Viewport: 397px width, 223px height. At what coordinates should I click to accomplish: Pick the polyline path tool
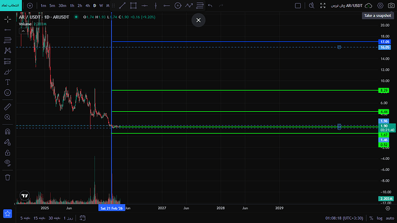(189, 6)
